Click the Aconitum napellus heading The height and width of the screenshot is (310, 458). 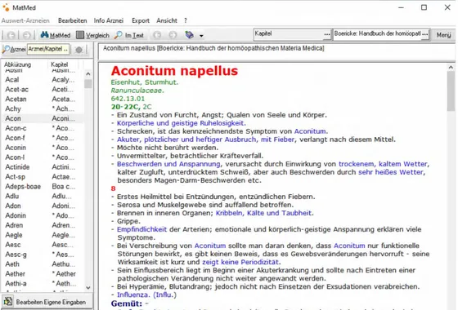174,71
